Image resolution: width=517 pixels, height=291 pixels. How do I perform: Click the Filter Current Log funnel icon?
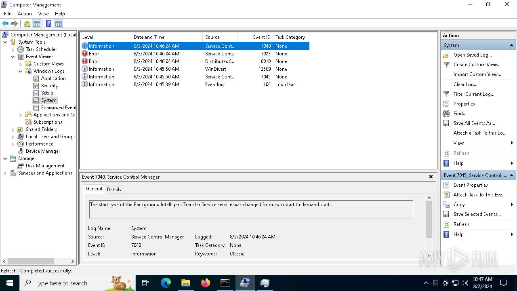click(446, 94)
